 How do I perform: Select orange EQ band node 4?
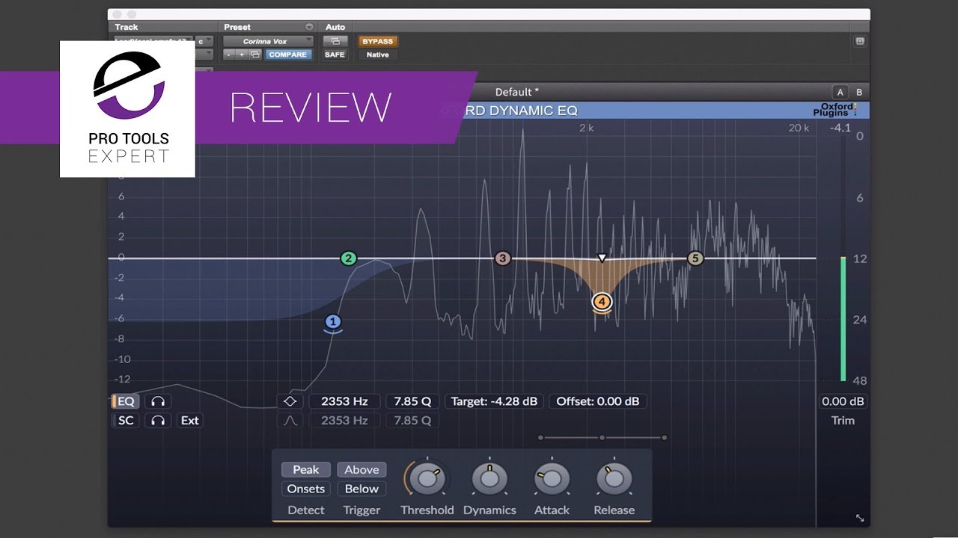(x=602, y=302)
